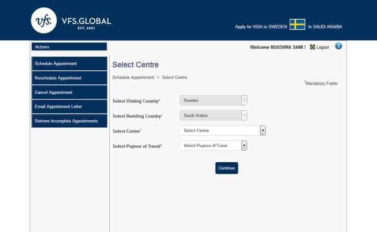Click the Select Centre page heading
The image size is (377, 232).
pyautogui.click(x=136, y=65)
